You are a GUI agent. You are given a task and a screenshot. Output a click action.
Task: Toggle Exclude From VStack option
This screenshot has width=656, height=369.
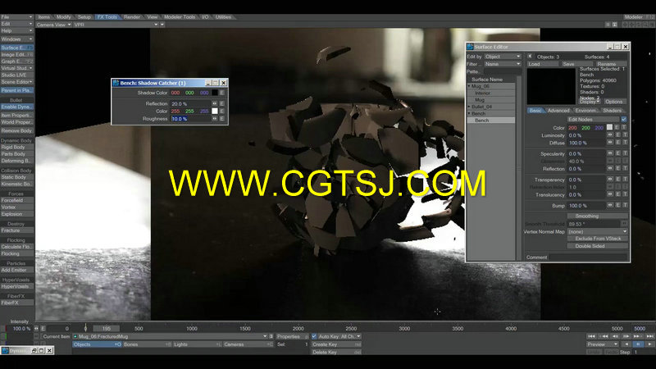click(598, 239)
